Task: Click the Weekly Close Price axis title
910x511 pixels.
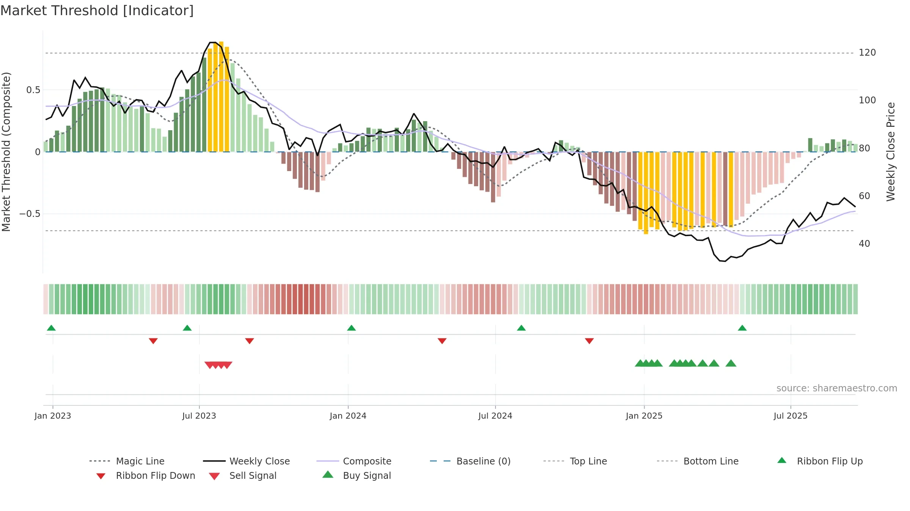Action: (891, 151)
